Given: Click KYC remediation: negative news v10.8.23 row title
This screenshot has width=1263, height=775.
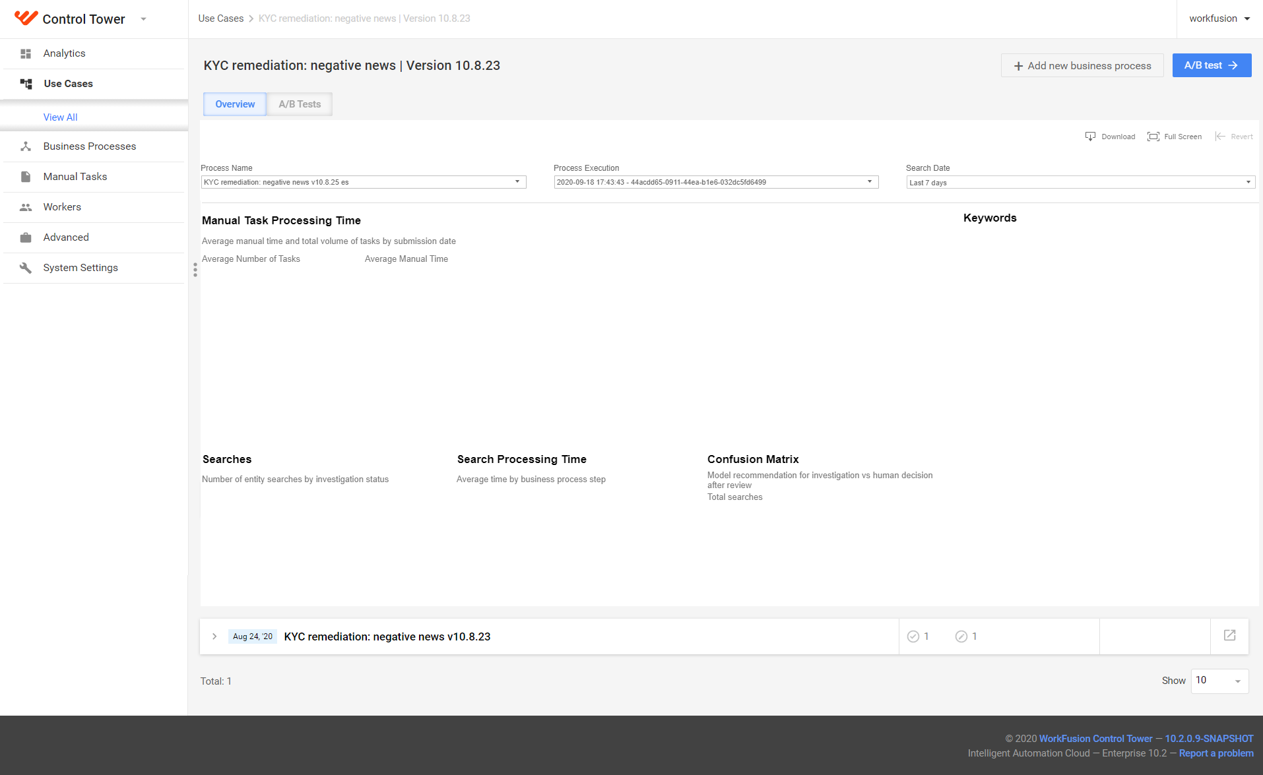Looking at the screenshot, I should [x=387, y=636].
